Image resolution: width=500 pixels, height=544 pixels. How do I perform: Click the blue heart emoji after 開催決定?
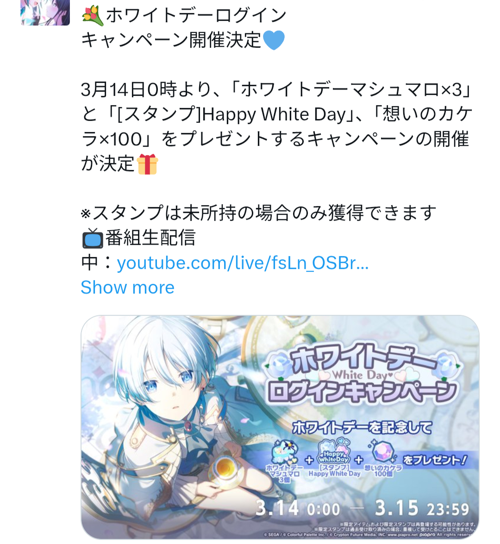[274, 40]
